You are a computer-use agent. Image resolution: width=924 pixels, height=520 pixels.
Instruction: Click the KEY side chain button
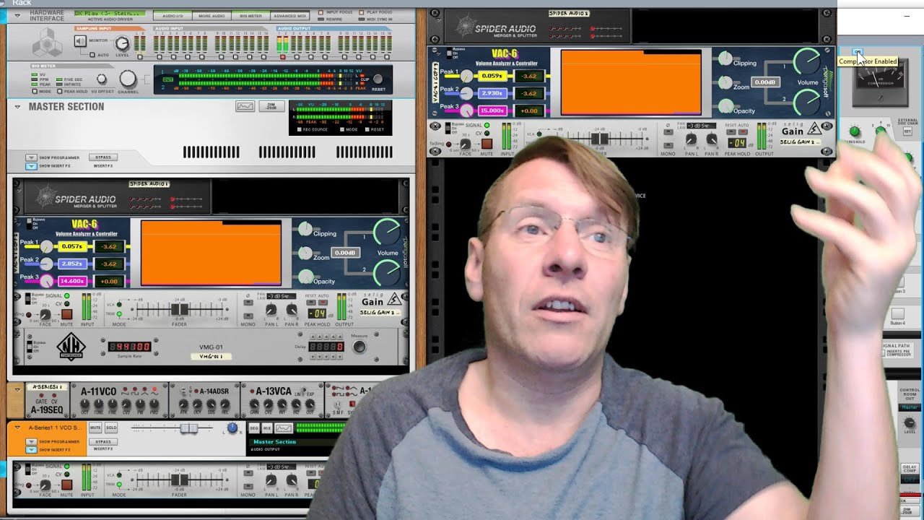coord(907,132)
